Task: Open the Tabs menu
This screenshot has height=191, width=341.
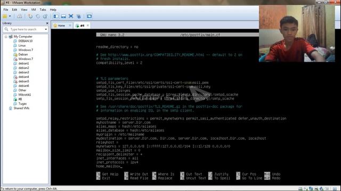Action: [x=43, y=10]
